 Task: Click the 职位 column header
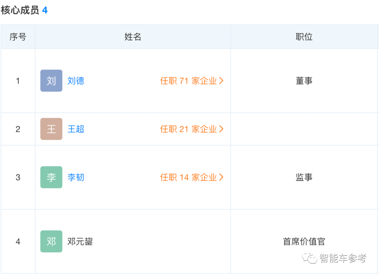[x=304, y=36]
